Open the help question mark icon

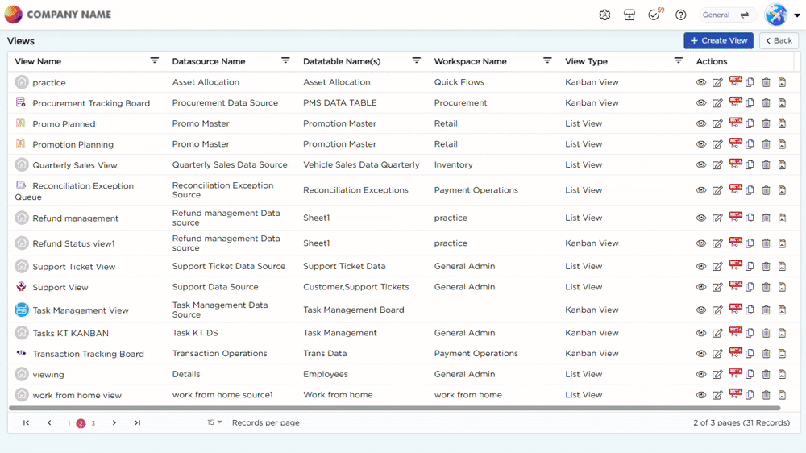coord(680,15)
